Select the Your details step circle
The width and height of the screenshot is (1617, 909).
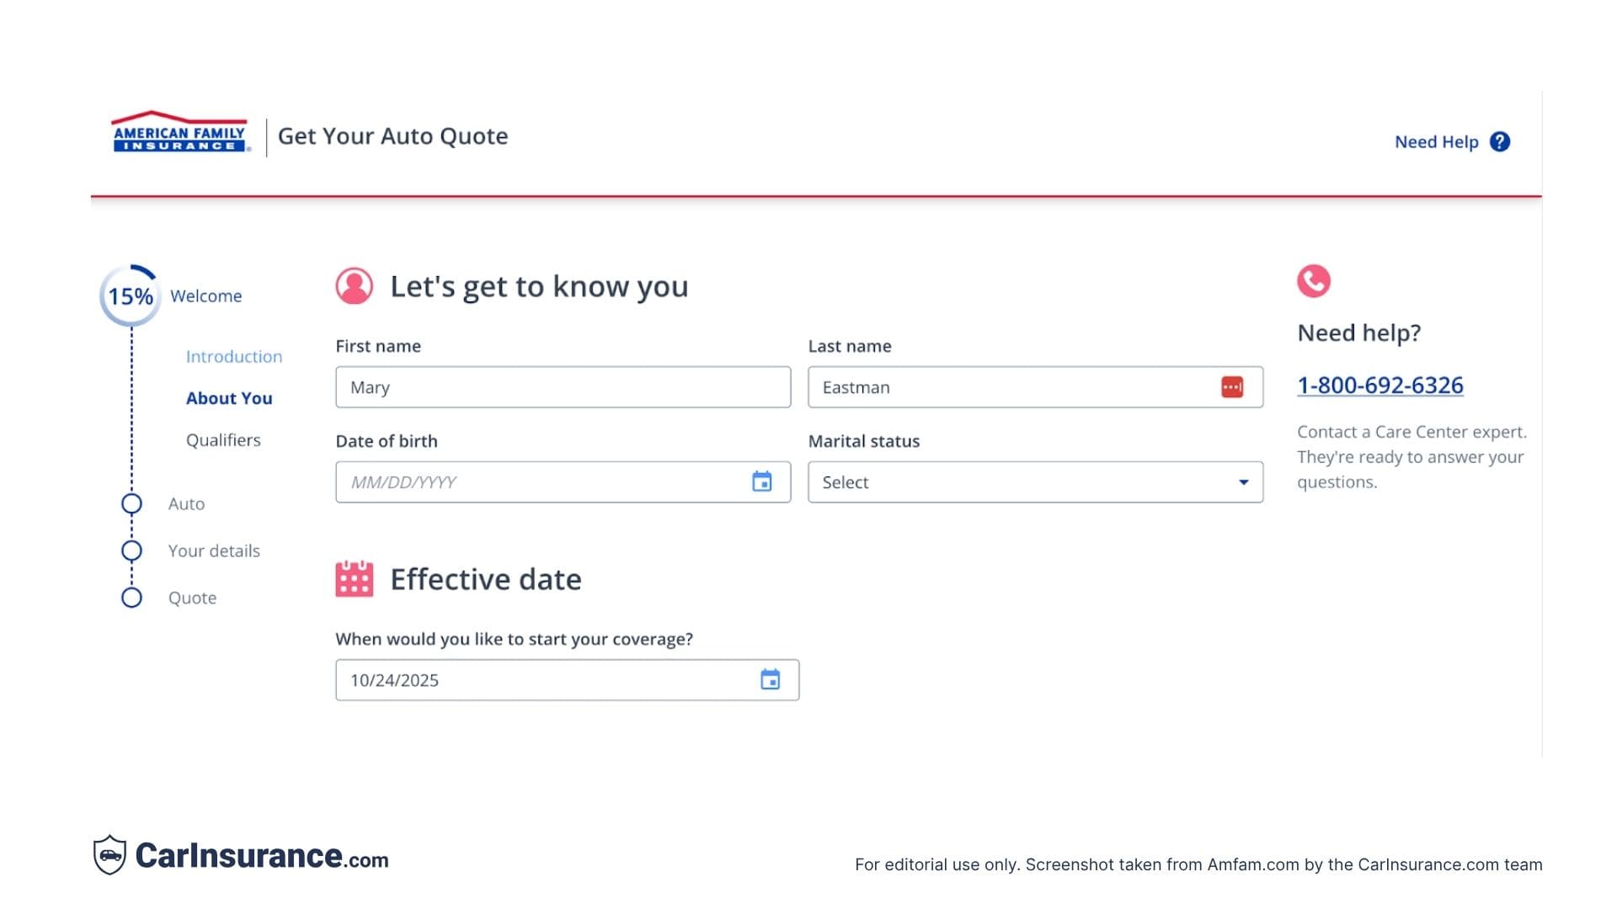click(x=132, y=550)
